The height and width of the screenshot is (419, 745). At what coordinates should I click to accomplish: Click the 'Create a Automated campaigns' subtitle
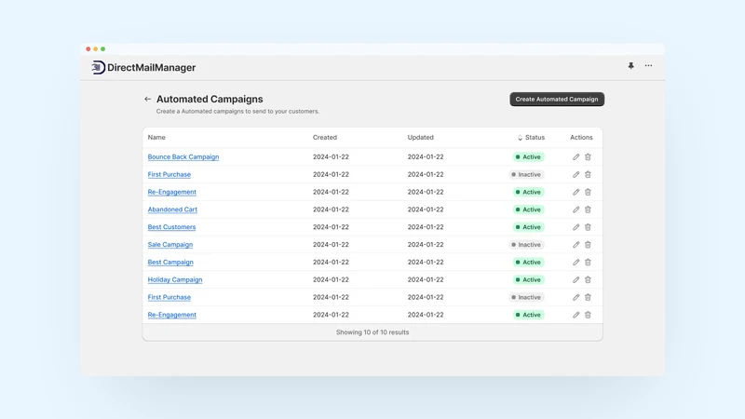point(237,111)
